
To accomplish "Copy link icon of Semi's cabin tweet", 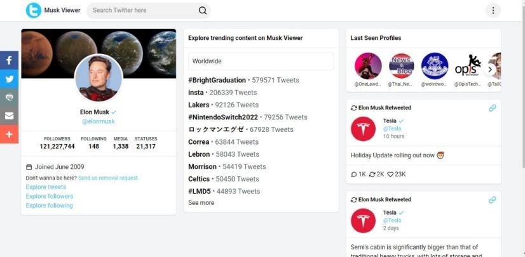I will (x=492, y=200).
